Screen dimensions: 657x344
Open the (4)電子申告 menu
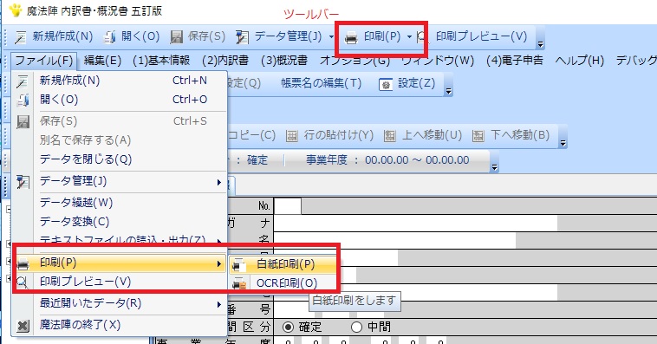[515, 61]
